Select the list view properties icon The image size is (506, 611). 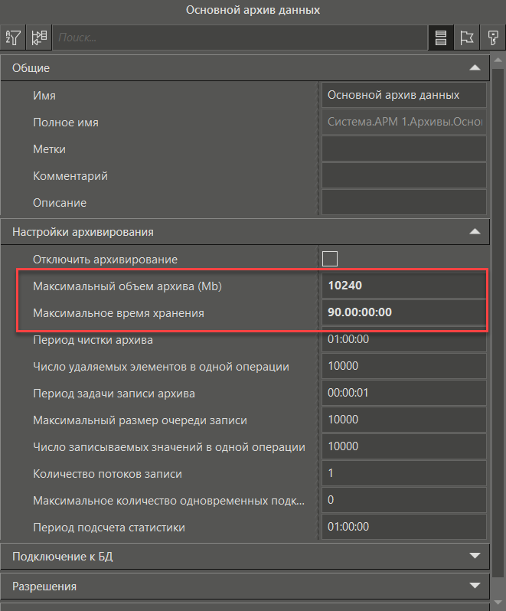click(441, 38)
